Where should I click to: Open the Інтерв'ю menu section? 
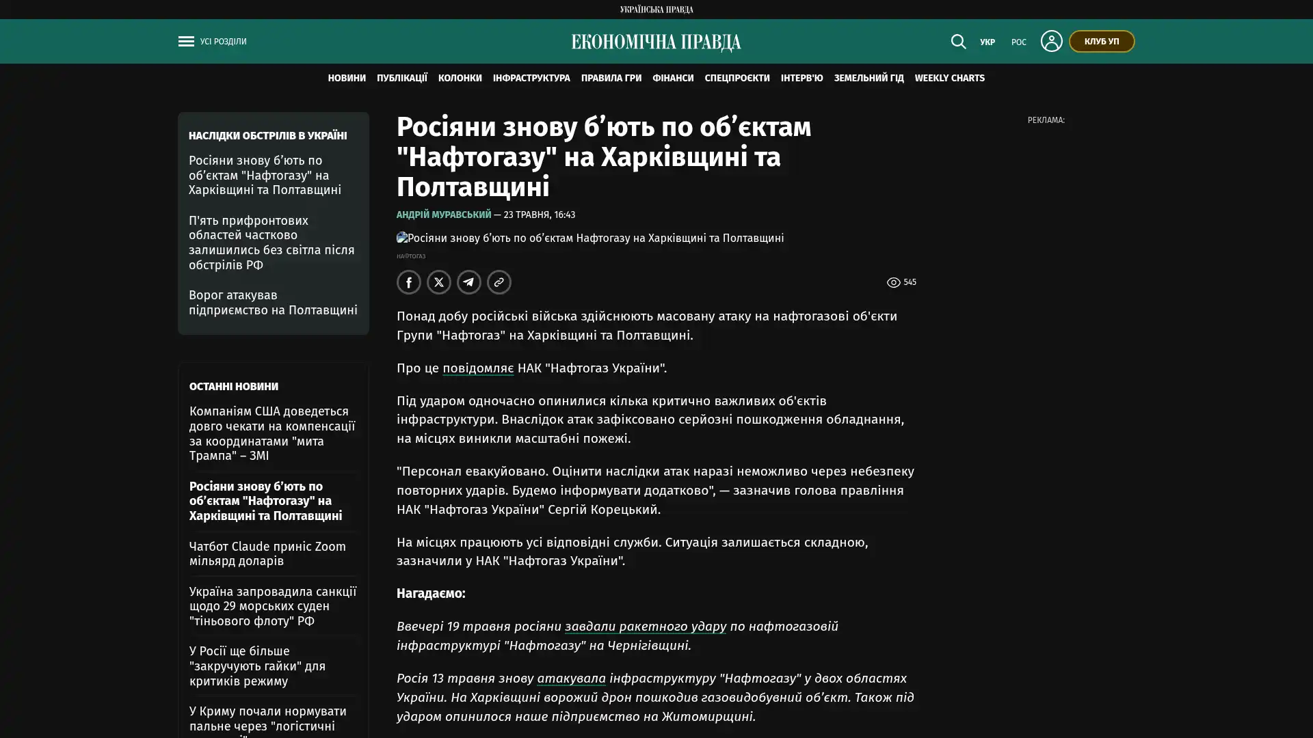[x=802, y=79]
